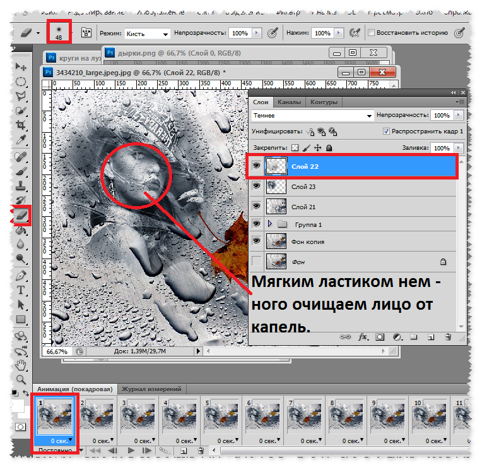Delete layer with trash icon

coord(448,337)
